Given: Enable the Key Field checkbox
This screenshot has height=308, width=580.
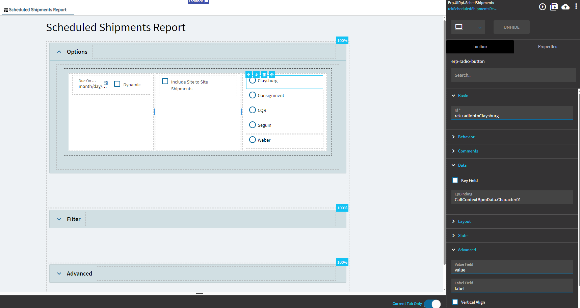Looking at the screenshot, I should [x=455, y=180].
